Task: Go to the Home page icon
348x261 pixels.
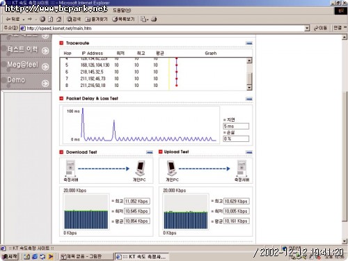Action: click(x=58, y=19)
